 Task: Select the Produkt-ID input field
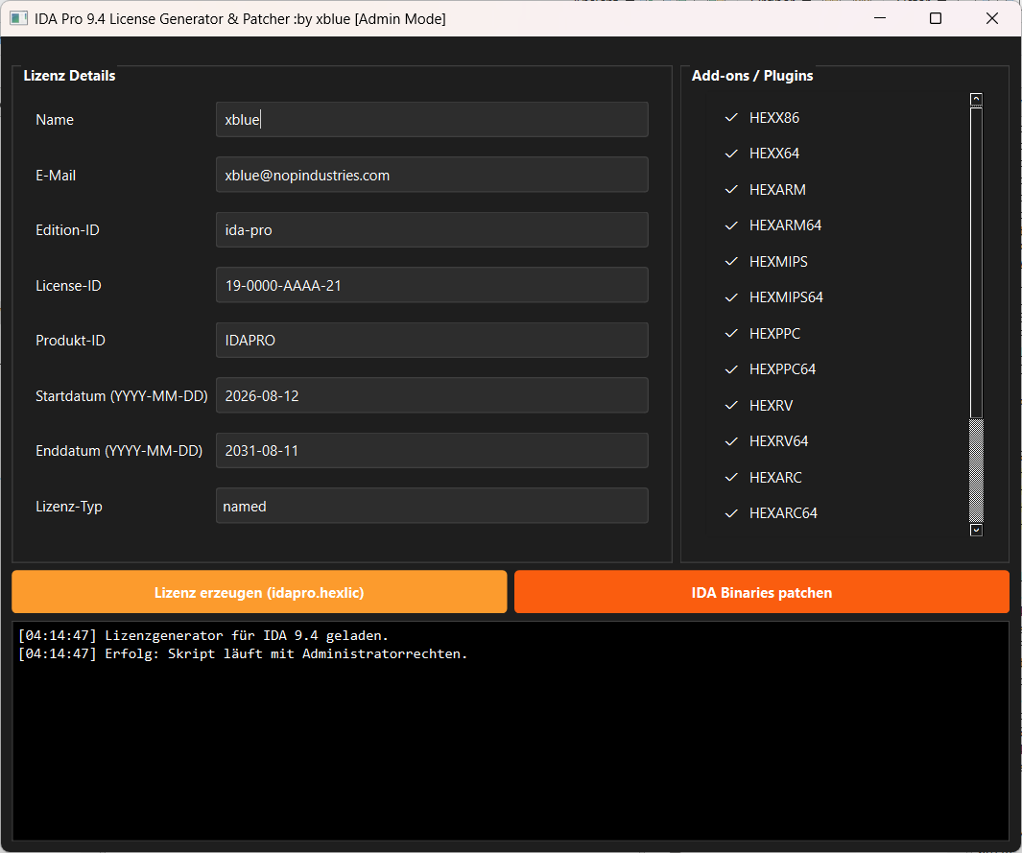[x=432, y=341]
